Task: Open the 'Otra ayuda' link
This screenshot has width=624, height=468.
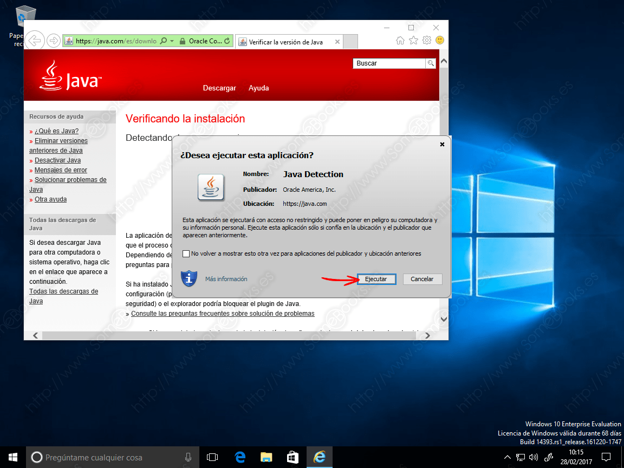Action: (x=50, y=199)
